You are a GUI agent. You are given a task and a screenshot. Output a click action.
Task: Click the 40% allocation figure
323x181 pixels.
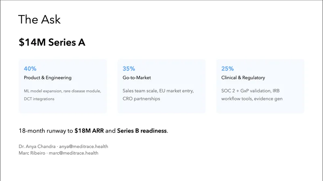[x=30, y=69]
